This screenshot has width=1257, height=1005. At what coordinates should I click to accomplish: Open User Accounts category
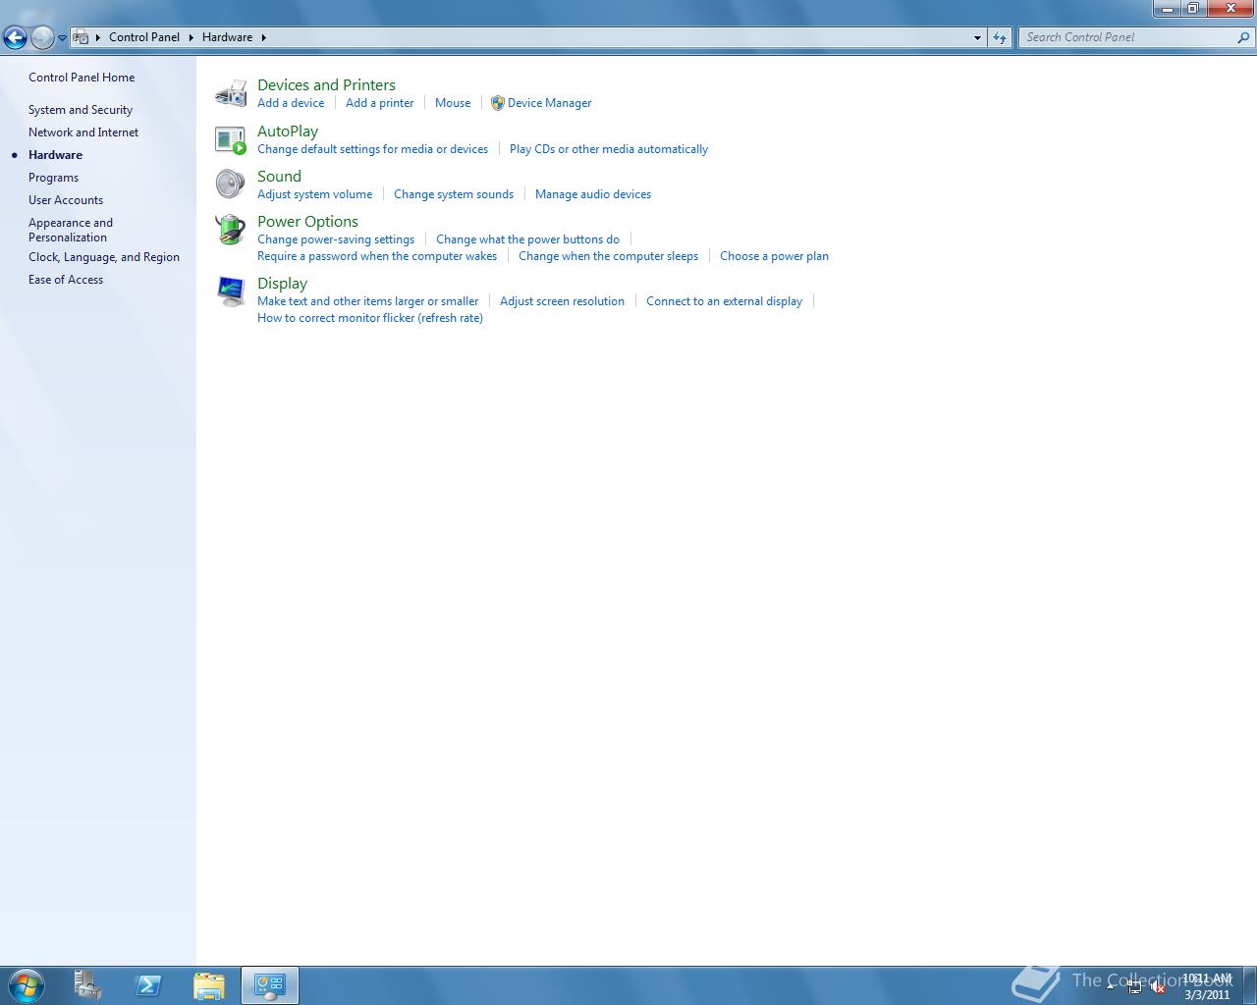click(x=66, y=200)
